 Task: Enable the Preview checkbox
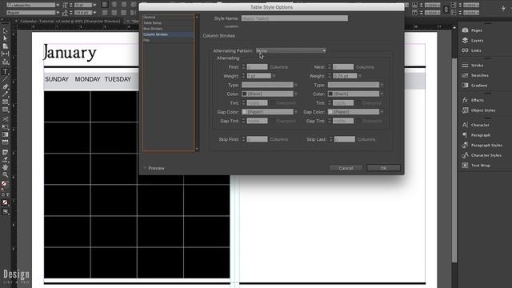[145, 168]
